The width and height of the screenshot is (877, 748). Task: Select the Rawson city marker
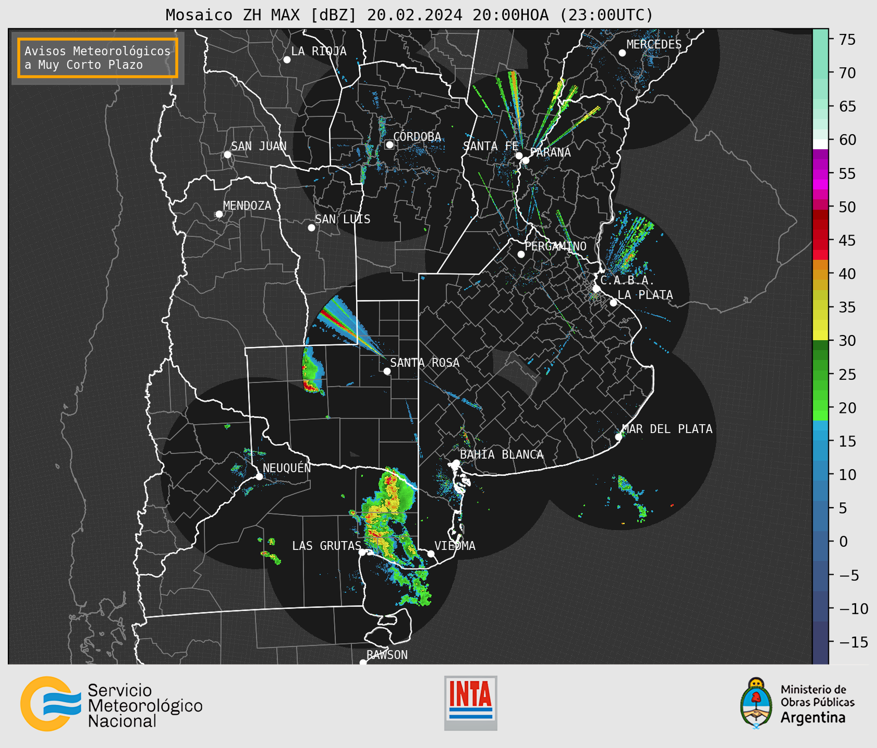point(363,663)
